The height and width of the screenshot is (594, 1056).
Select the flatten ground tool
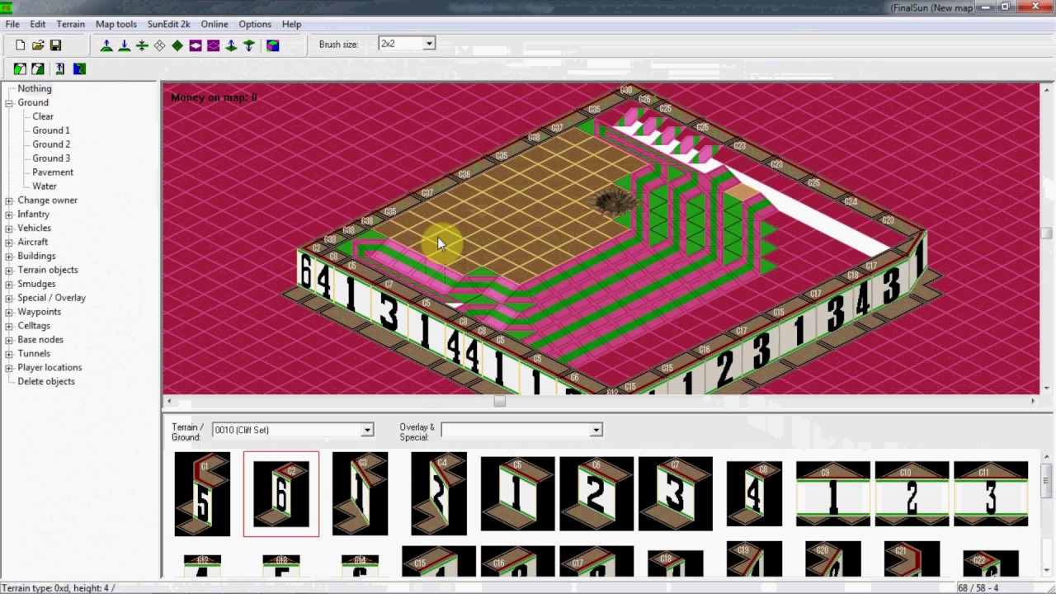(142, 45)
